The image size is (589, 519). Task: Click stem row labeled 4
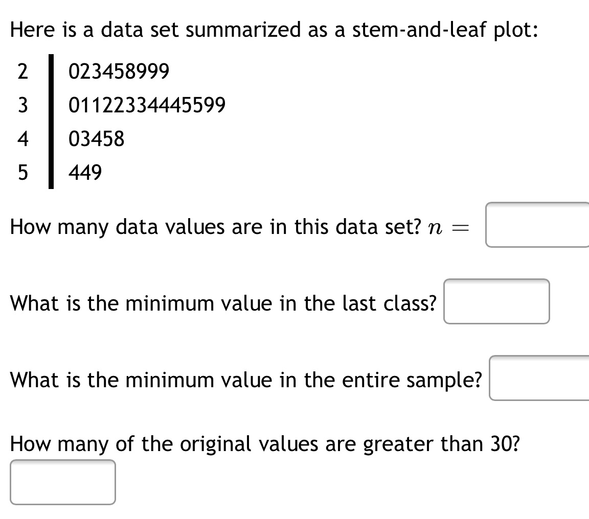[x=22, y=139]
